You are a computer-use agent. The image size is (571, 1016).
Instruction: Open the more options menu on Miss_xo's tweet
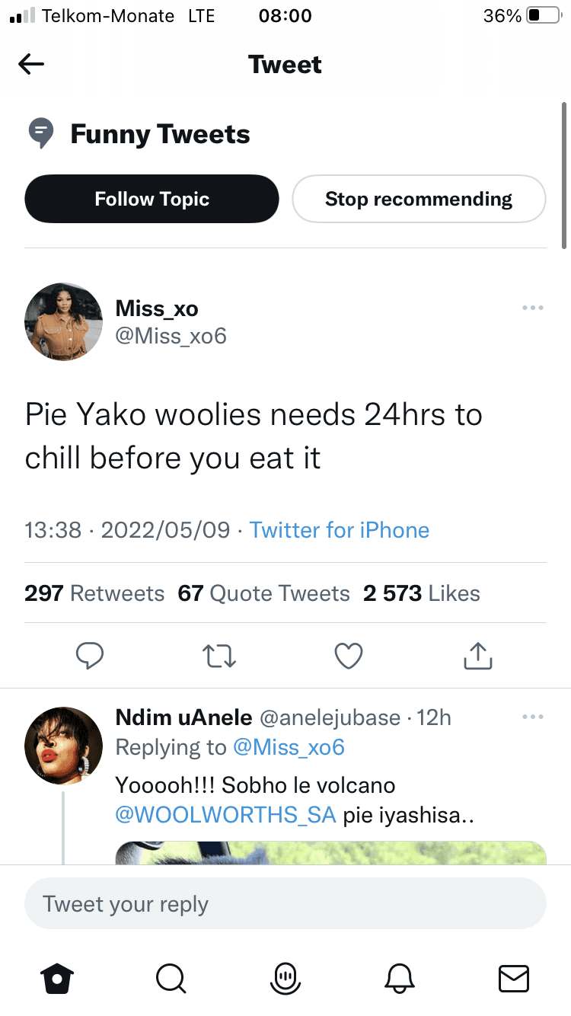pyautogui.click(x=533, y=308)
